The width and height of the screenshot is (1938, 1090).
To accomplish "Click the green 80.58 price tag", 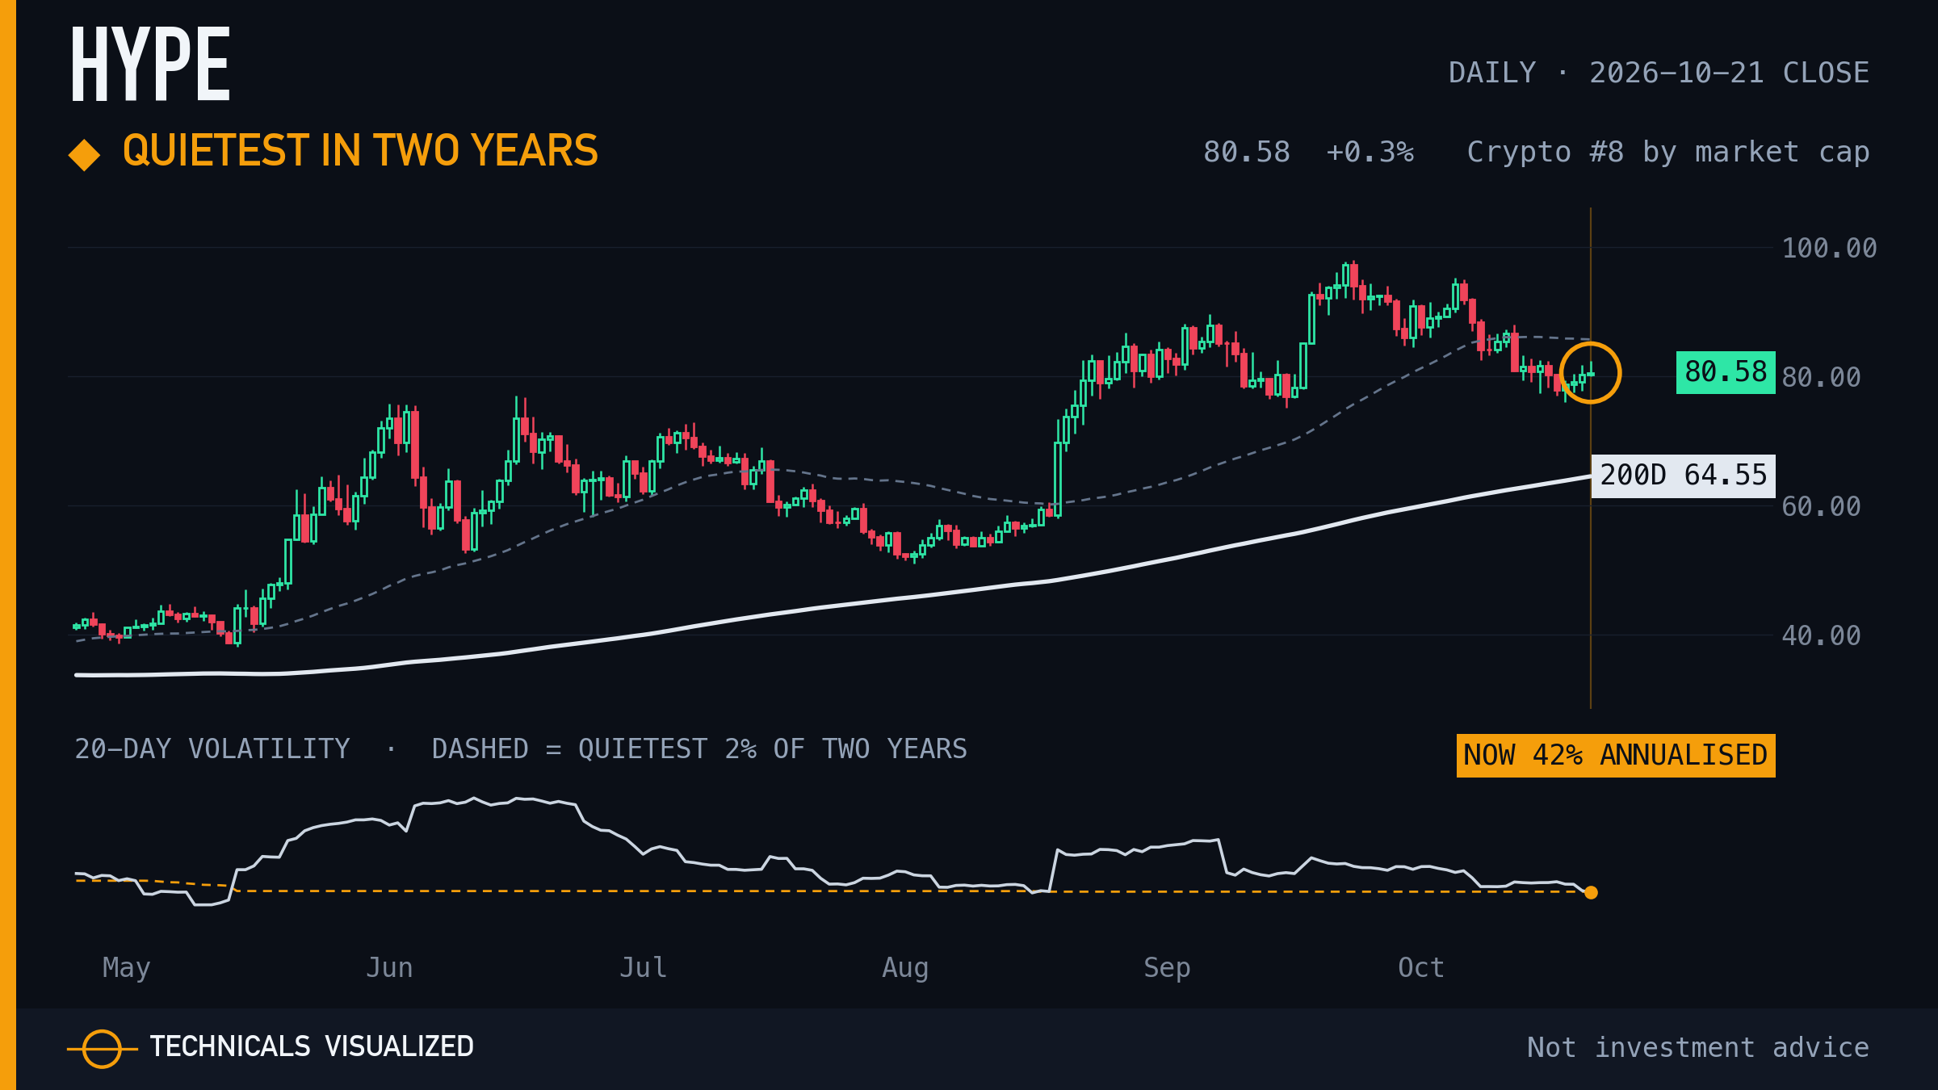I will click(1726, 372).
